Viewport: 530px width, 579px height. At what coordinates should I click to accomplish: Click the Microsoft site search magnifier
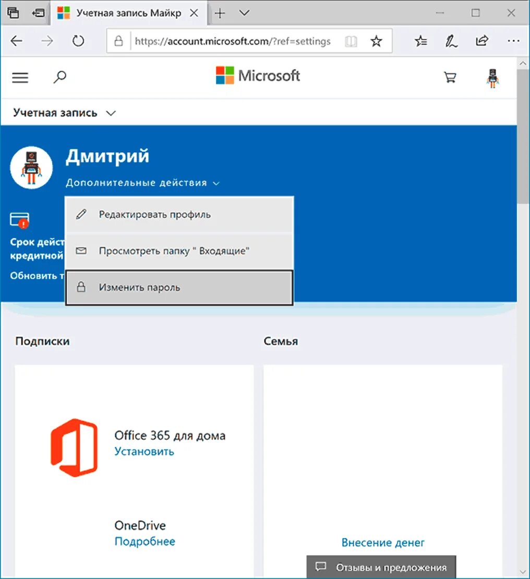point(60,77)
